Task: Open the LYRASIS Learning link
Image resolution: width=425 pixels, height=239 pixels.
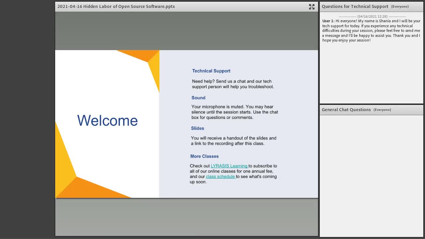Action: [229, 166]
